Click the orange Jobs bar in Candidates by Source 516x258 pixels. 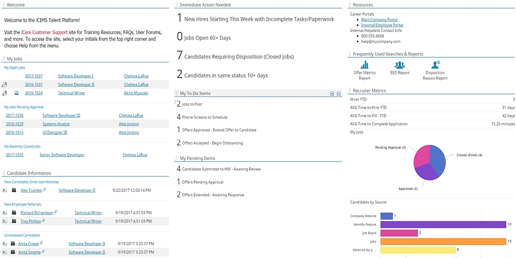443,241
